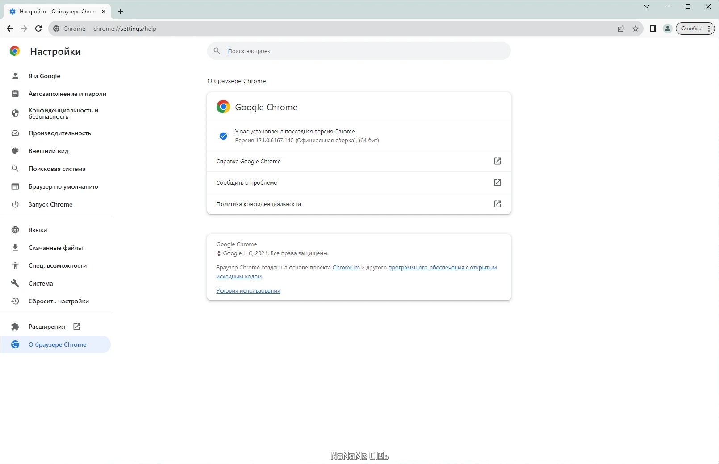Click the Google Chrome logo in the about card
Image resolution: width=719 pixels, height=464 pixels.
click(223, 107)
